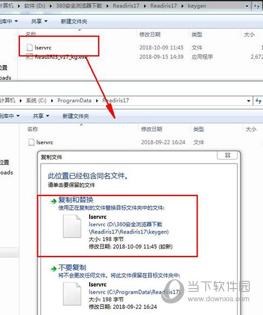Image resolution: width=263 pixels, height=315 pixels.
Task: Expand arrow after 系统 (C:) in breadcrumb
Action: click(52, 100)
